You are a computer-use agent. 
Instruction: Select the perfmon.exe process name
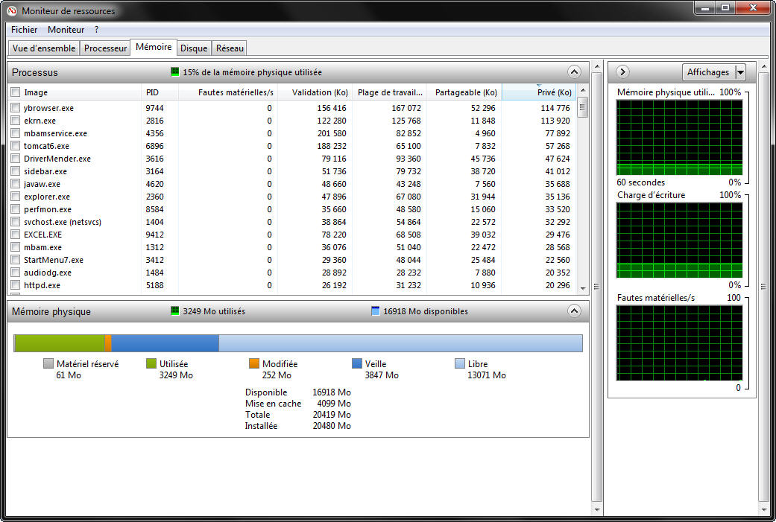click(48, 209)
